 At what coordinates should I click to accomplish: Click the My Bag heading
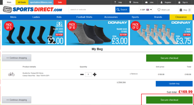coord(97,49)
